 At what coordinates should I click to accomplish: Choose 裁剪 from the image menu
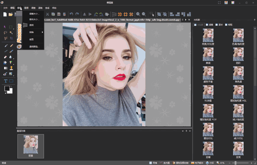31,39
